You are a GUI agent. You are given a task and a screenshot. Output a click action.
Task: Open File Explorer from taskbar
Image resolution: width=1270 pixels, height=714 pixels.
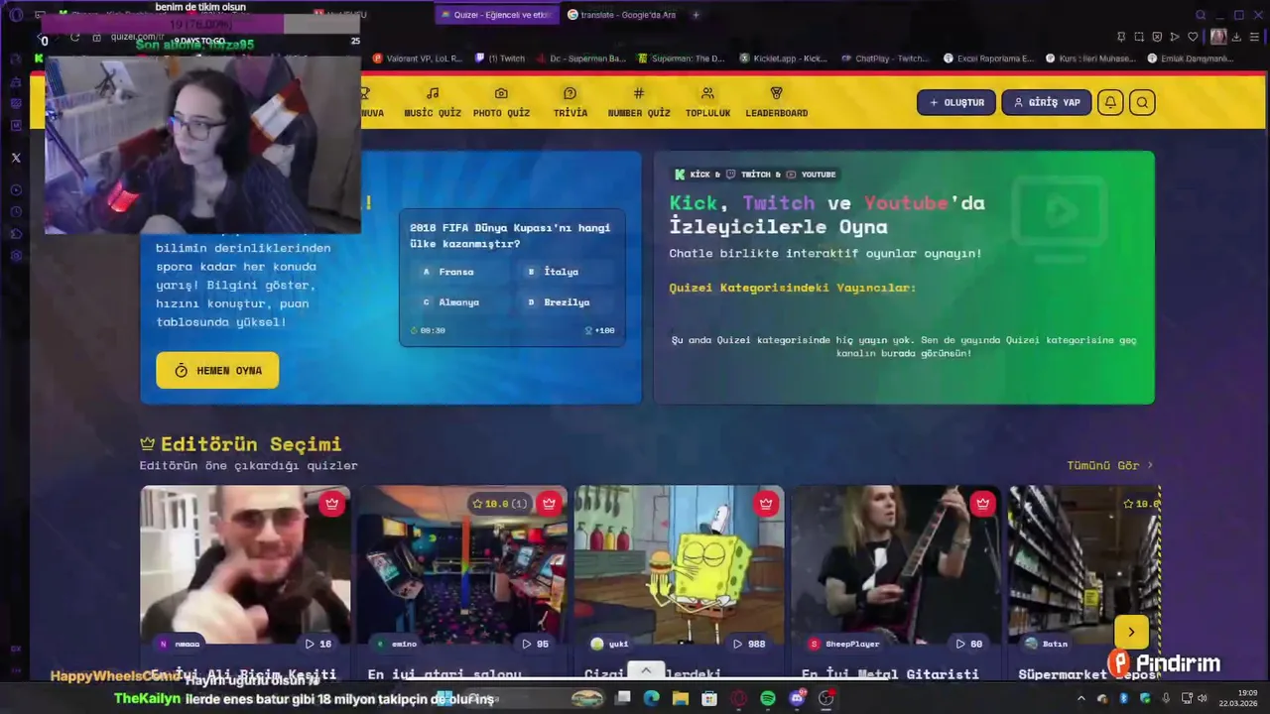(x=680, y=698)
